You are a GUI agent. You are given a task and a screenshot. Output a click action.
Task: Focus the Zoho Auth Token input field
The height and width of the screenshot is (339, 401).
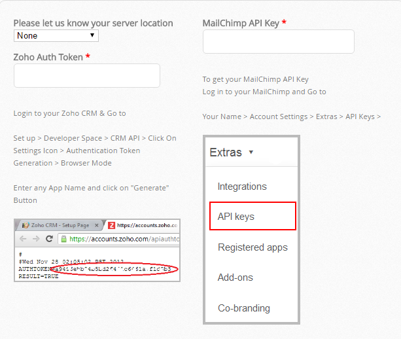87,76
